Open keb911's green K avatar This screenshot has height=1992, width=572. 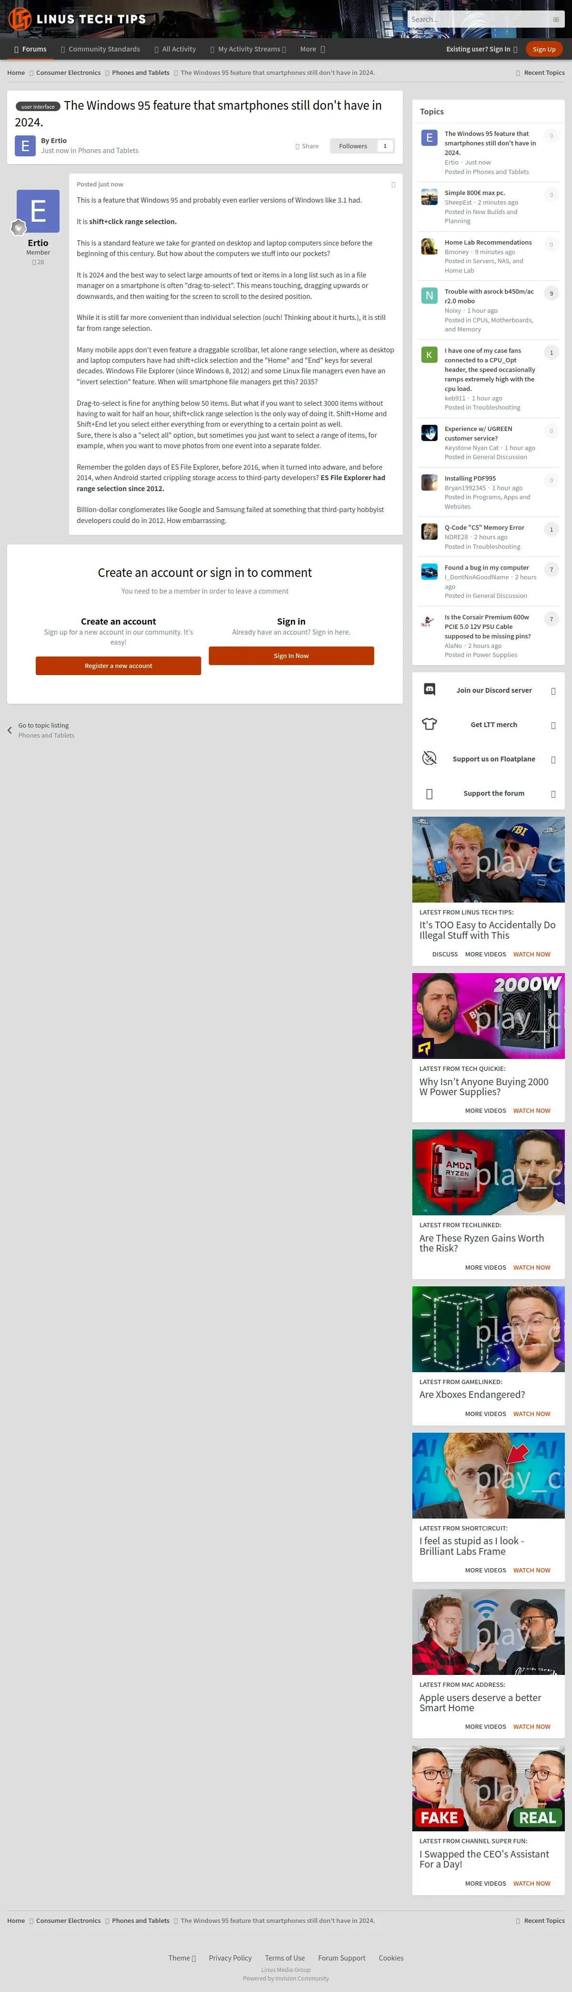pyautogui.click(x=429, y=354)
